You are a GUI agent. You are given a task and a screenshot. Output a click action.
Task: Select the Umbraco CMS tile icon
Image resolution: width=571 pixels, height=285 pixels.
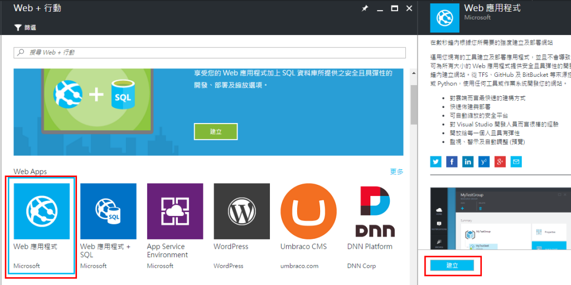click(x=308, y=211)
